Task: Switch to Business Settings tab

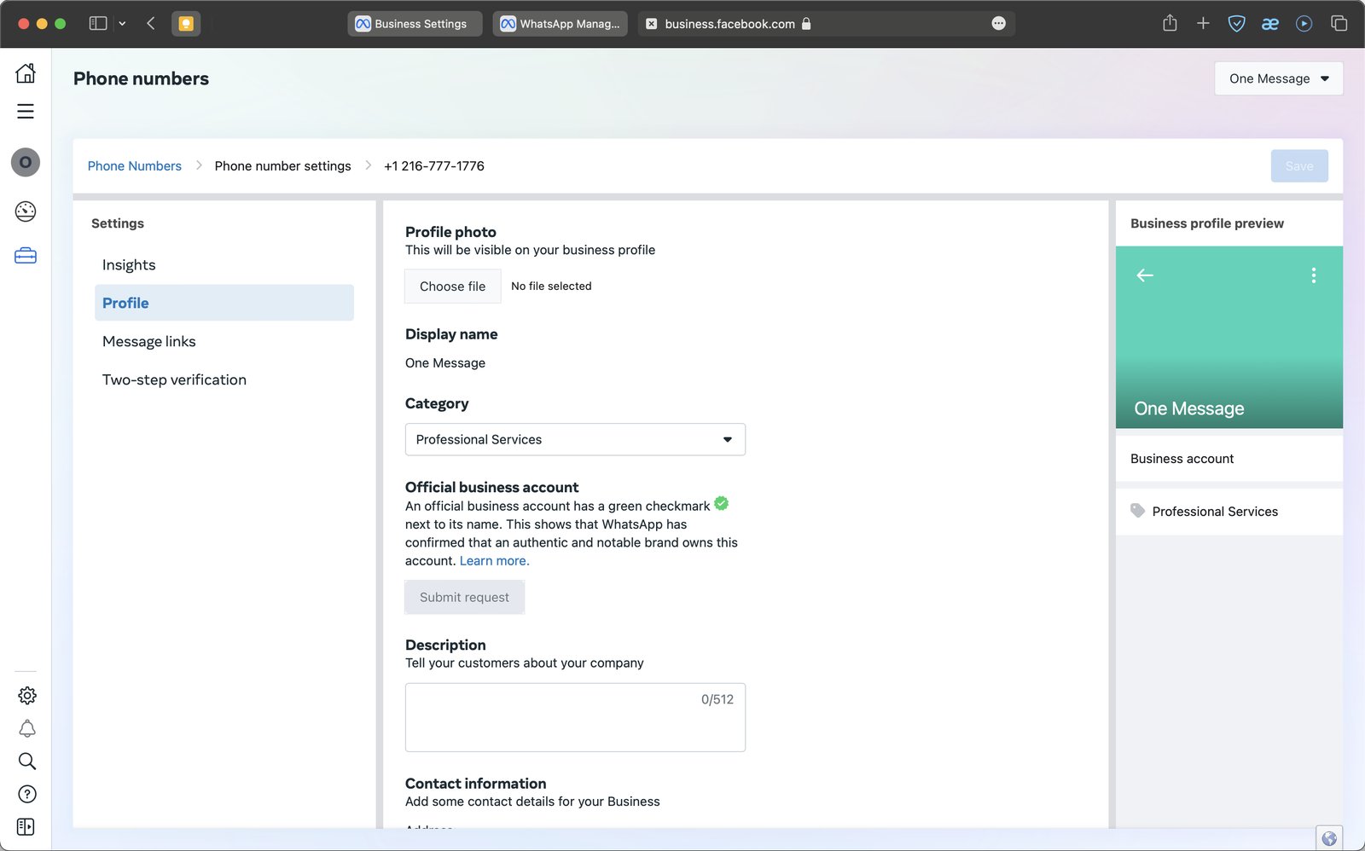Action: point(415,24)
